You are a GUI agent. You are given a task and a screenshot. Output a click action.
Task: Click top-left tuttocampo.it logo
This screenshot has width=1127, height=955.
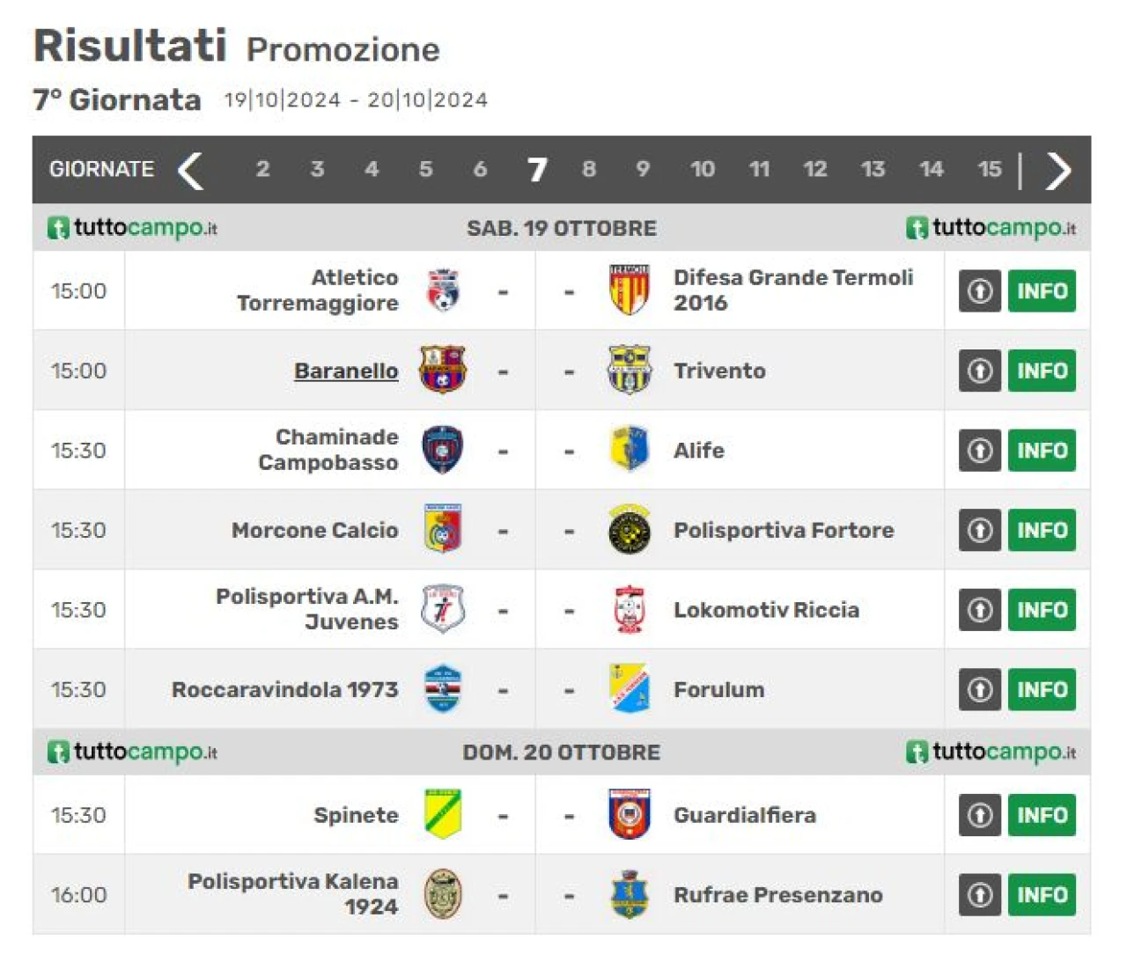(132, 228)
